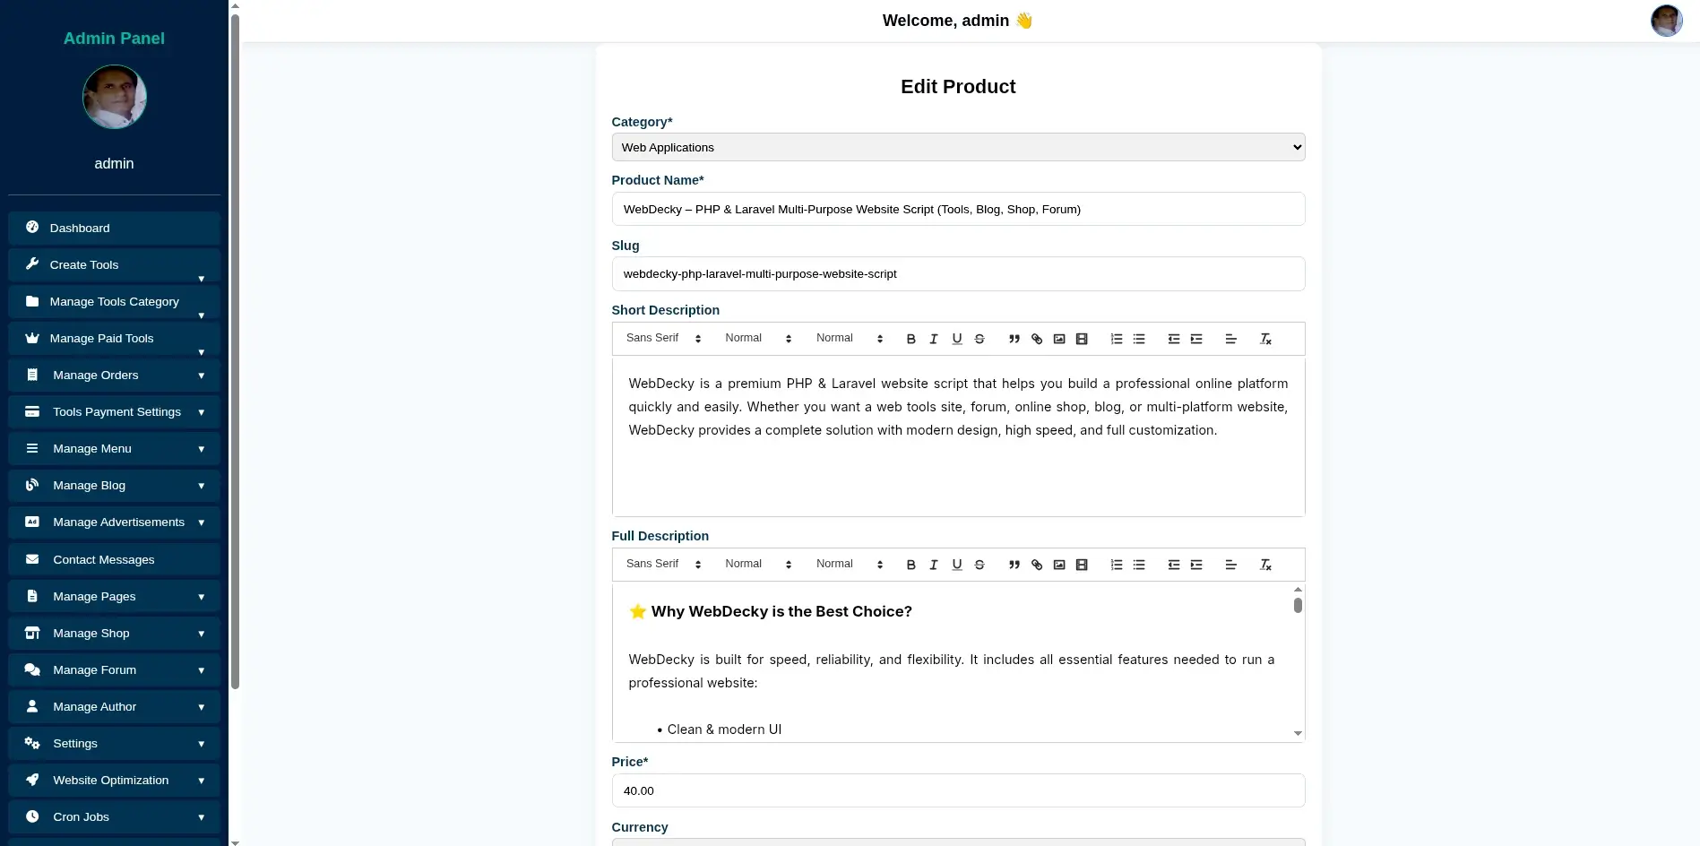1700x846 pixels.
Task: Click into the Price input field
Action: [957, 790]
